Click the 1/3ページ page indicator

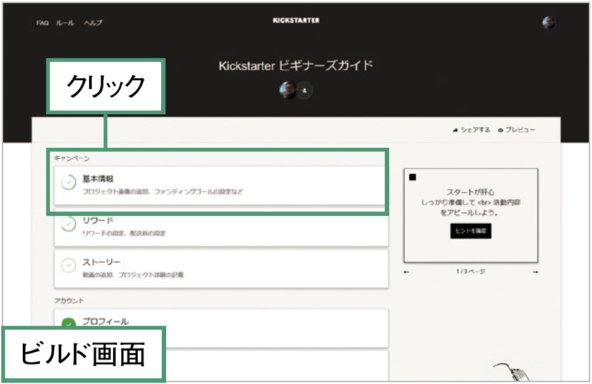471,272
